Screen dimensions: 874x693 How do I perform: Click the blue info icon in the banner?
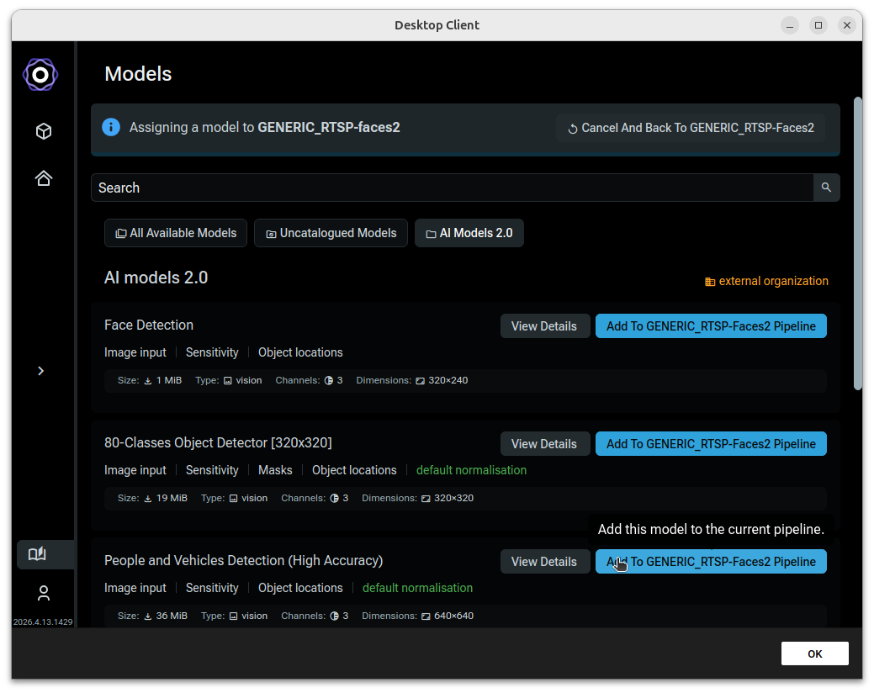point(111,127)
